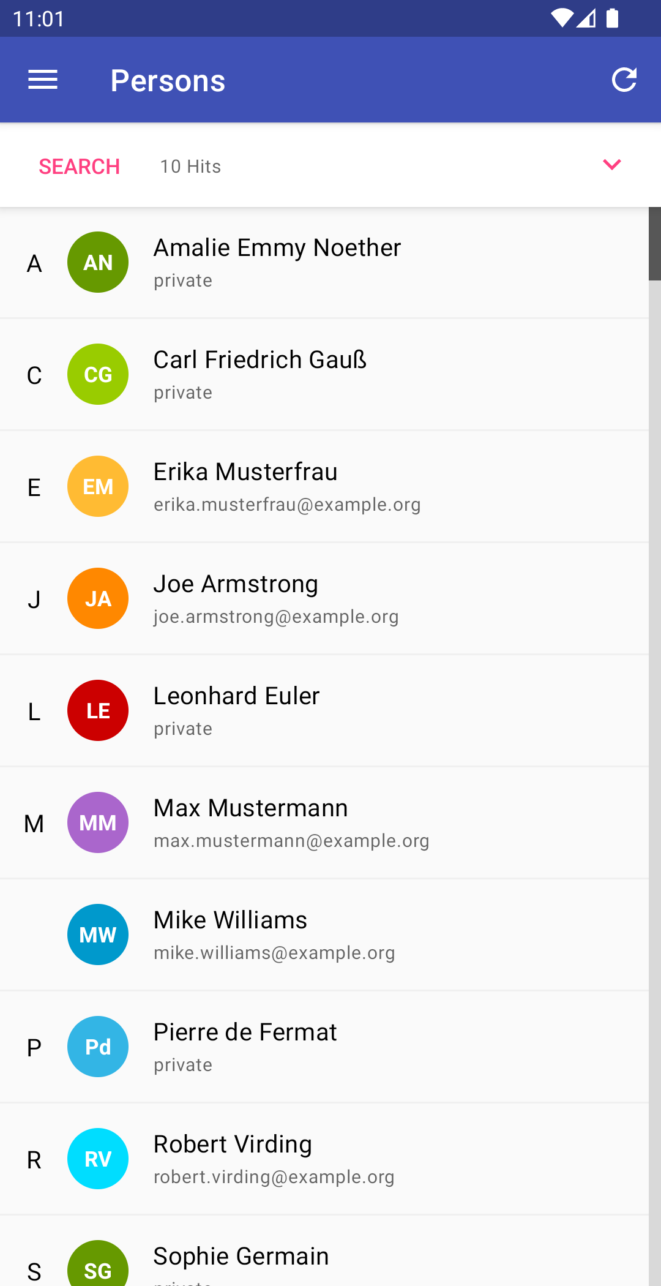Select Joe Armstrong from the list
This screenshot has height=1286, width=661.
pos(236,585)
